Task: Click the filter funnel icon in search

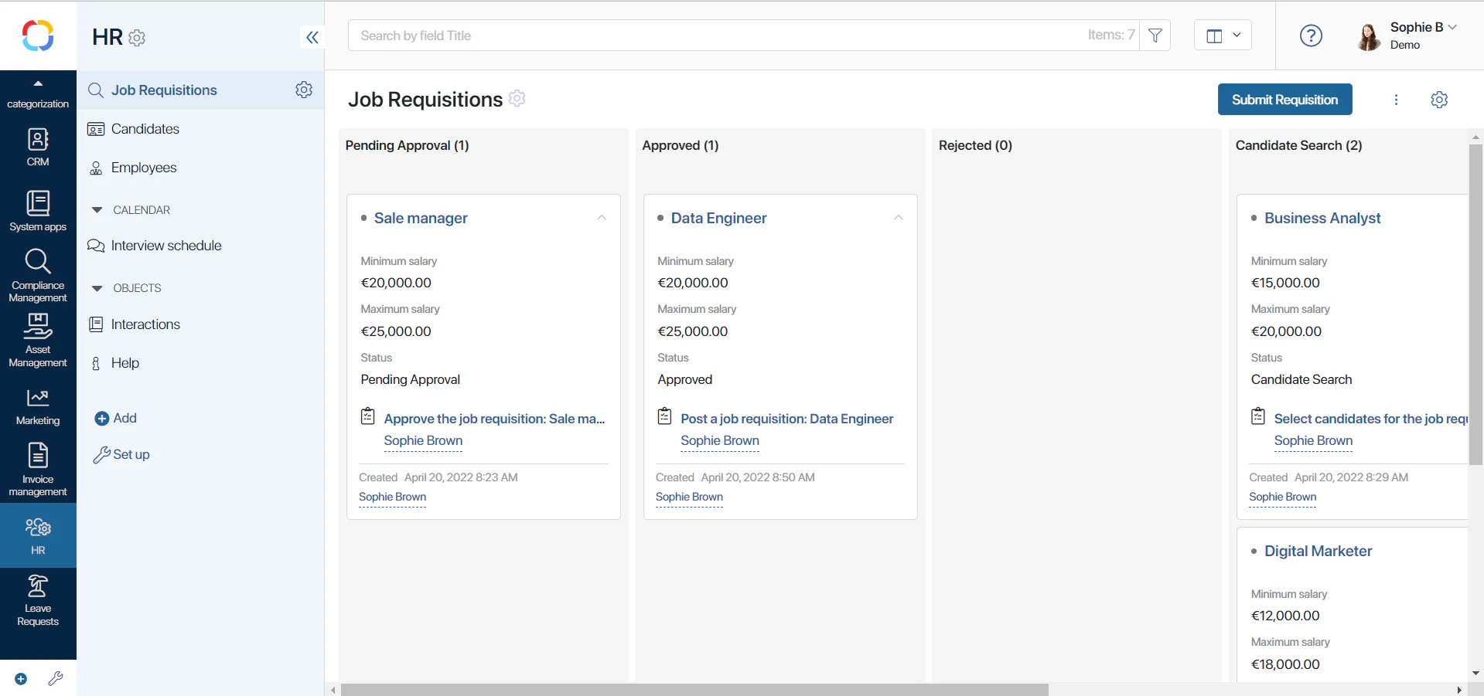Action: [x=1155, y=36]
